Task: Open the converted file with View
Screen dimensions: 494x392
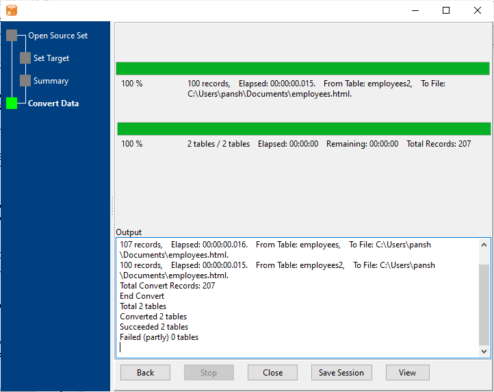Action: [x=407, y=373]
